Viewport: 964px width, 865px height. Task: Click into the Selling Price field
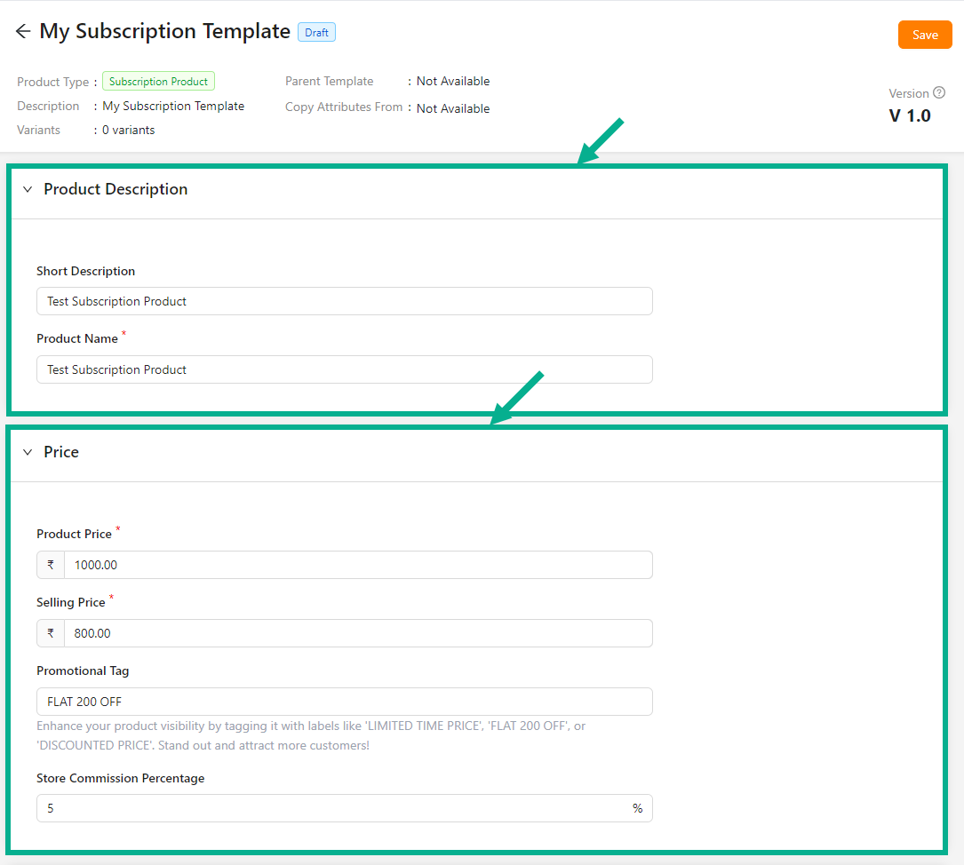(357, 633)
